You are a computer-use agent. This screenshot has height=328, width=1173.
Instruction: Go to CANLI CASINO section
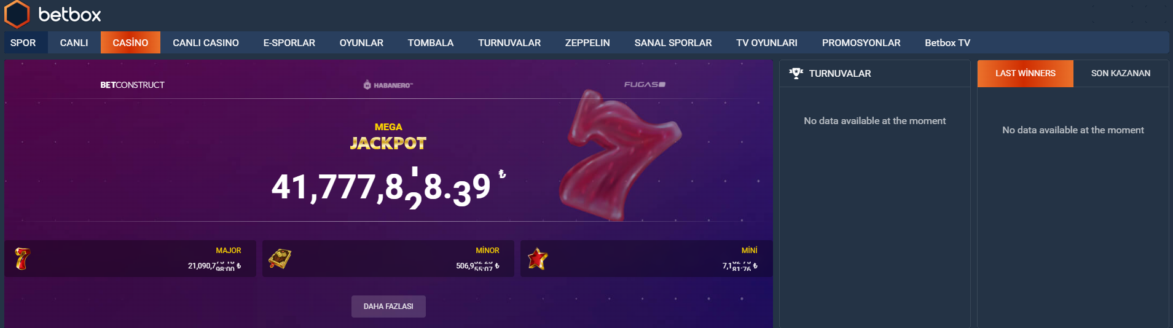point(206,42)
